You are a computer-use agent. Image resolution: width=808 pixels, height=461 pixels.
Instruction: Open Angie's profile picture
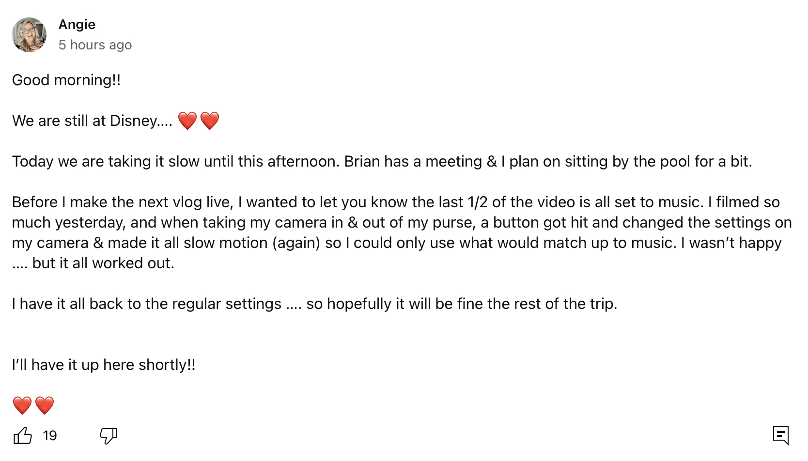(x=29, y=35)
